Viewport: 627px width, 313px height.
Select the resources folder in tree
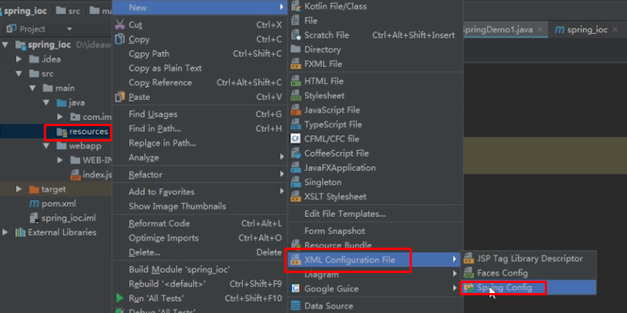[x=88, y=132]
